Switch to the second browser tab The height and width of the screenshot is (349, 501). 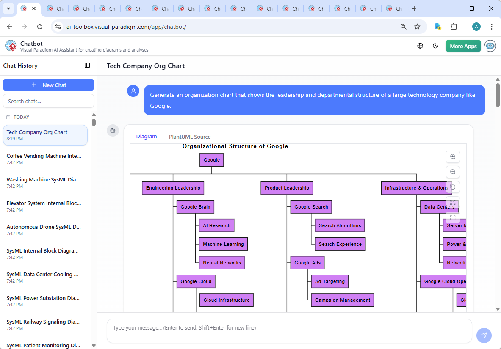tap(55, 8)
